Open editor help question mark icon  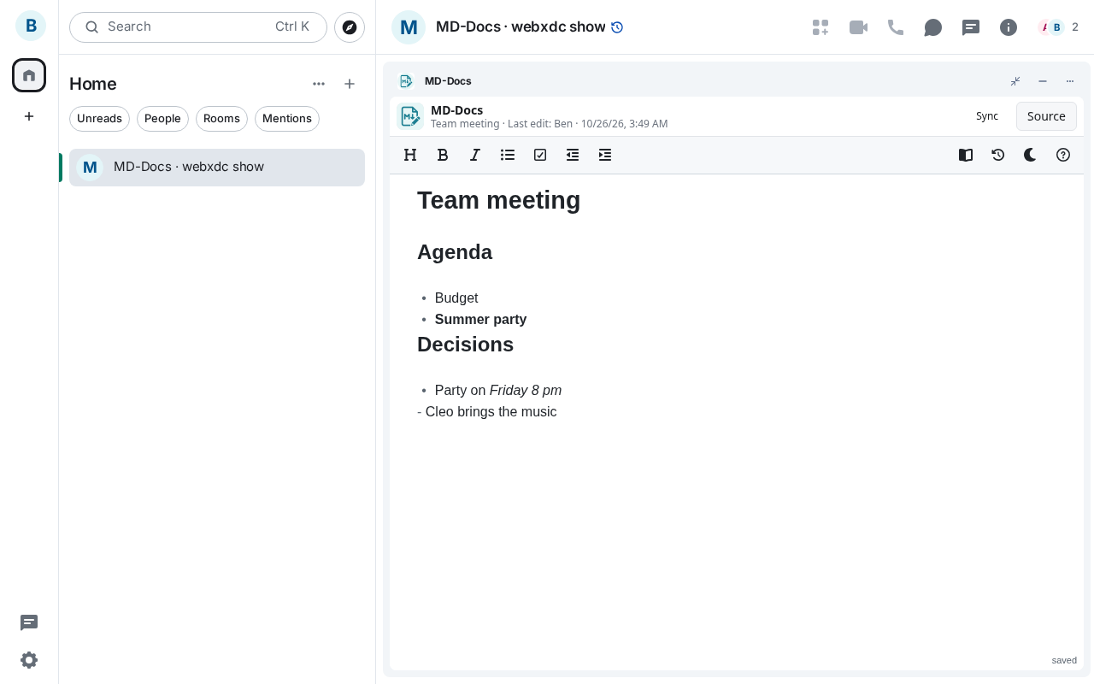[x=1063, y=155]
